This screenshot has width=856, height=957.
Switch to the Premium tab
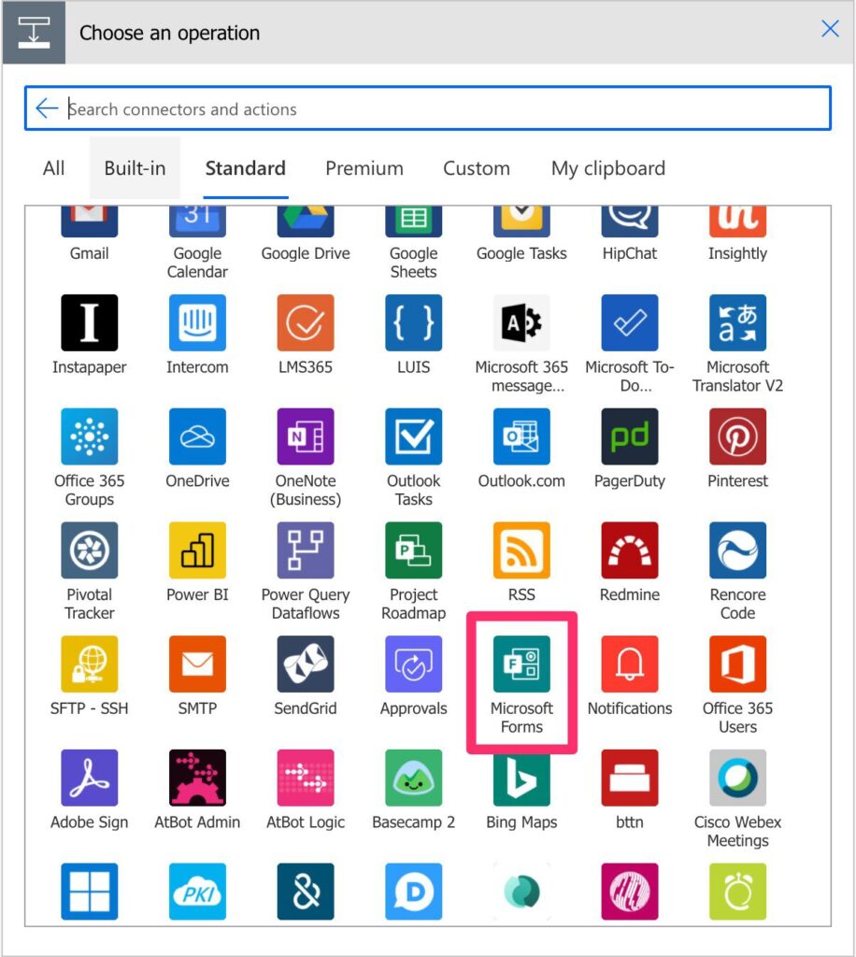tap(364, 168)
